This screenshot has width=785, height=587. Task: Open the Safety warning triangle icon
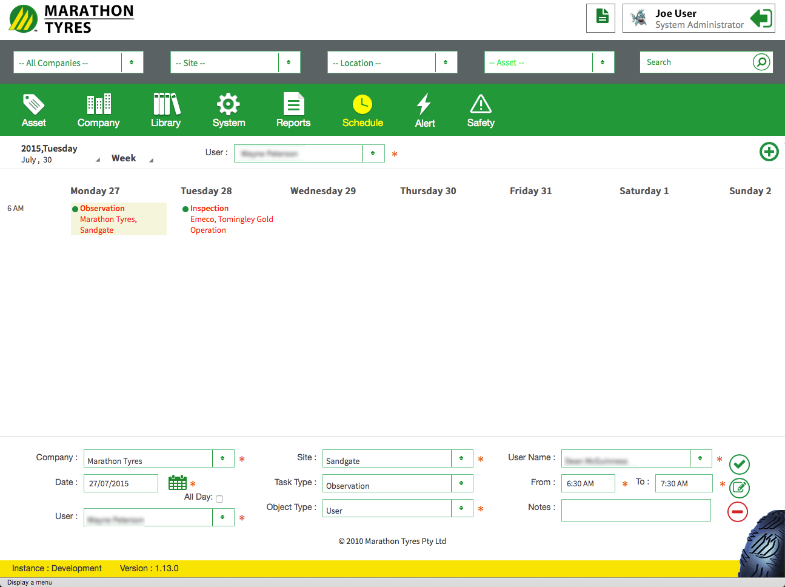click(481, 104)
